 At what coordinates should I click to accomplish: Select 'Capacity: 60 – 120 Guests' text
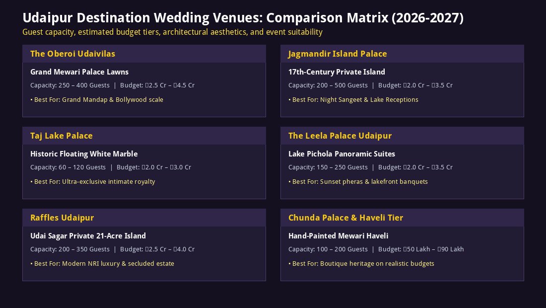(68, 167)
